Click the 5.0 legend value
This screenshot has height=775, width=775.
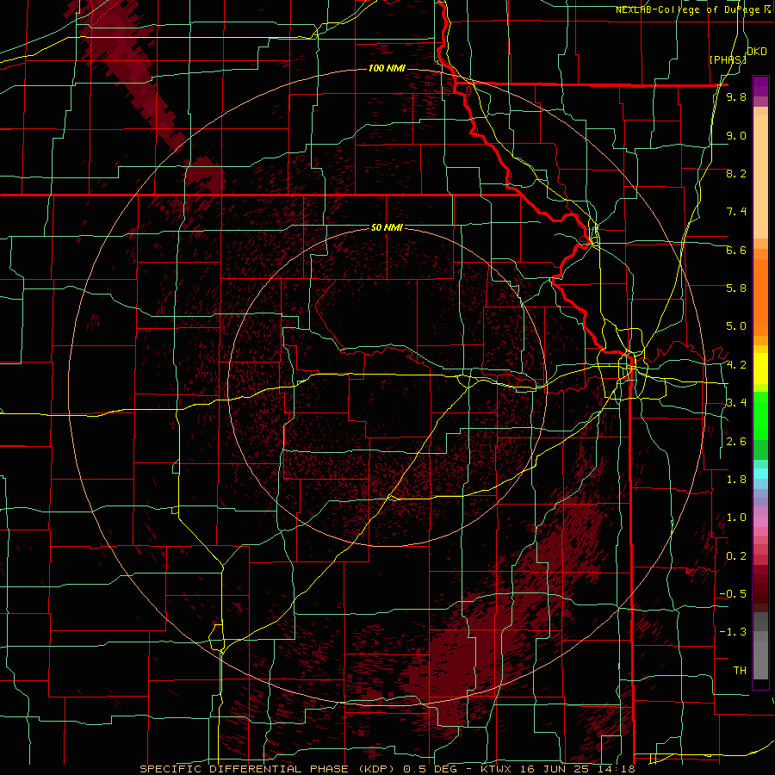[736, 326]
